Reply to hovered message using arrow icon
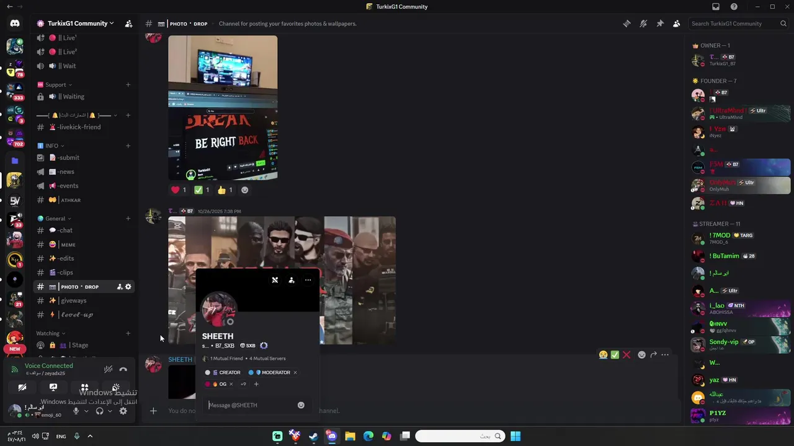The height and width of the screenshot is (446, 794). (653, 355)
